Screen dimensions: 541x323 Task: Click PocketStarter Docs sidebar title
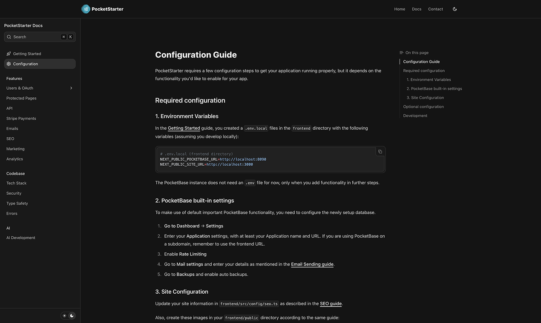[23, 25]
